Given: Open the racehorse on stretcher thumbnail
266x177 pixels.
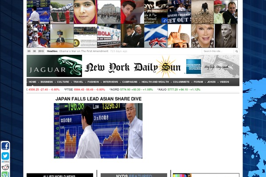Looking at the screenshot, I should tap(62, 12).
